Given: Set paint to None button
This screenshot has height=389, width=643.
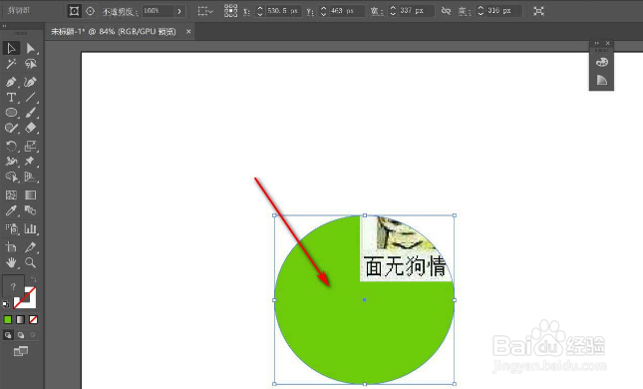Looking at the screenshot, I should 33,319.
